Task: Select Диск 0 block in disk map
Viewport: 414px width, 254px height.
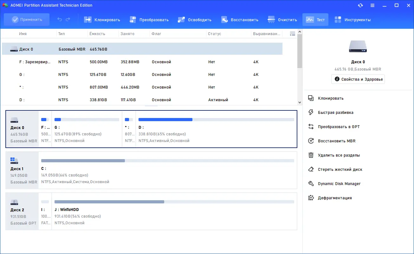Action: (x=22, y=129)
